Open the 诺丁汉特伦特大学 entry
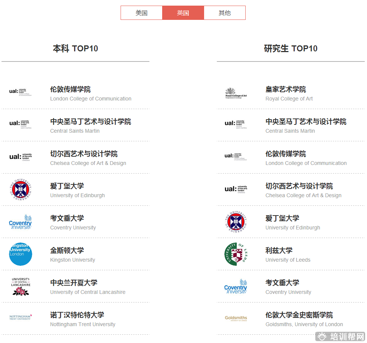 [77, 315]
